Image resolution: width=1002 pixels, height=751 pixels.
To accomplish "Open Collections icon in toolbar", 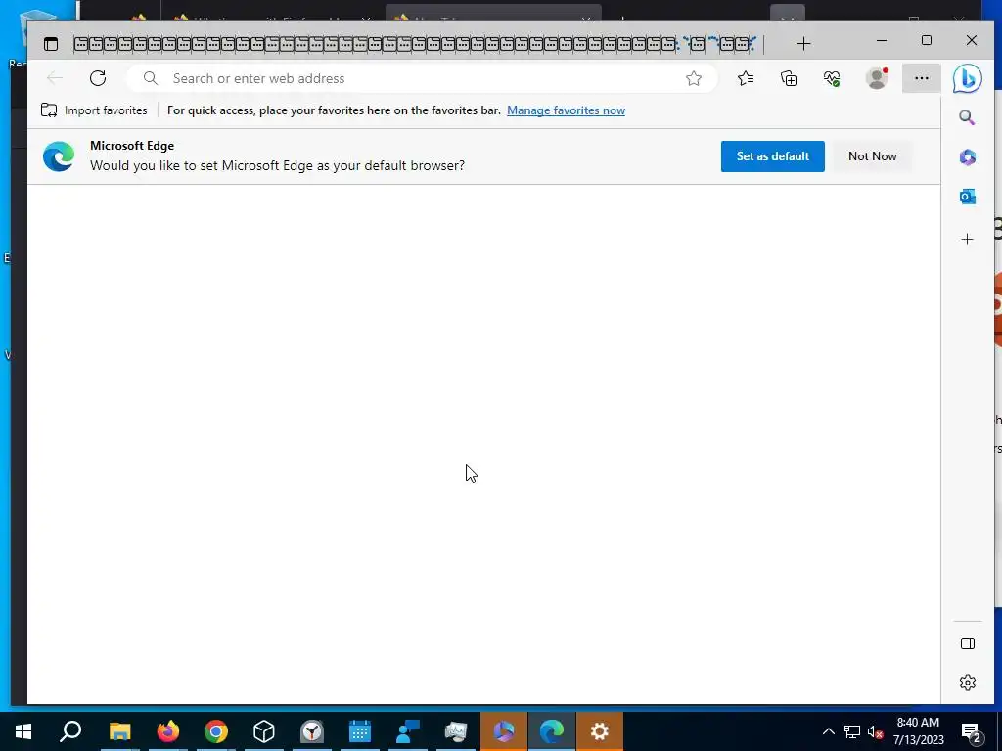I will (789, 78).
